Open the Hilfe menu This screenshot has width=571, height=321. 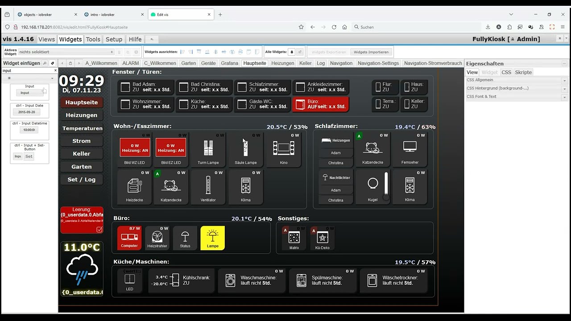(x=135, y=39)
